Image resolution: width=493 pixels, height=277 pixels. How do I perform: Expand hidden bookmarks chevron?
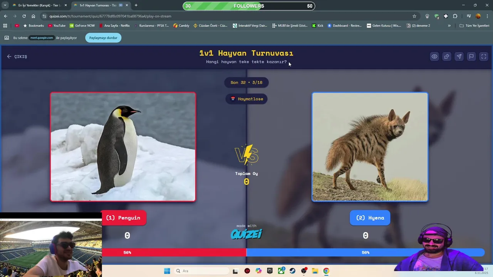click(449, 26)
